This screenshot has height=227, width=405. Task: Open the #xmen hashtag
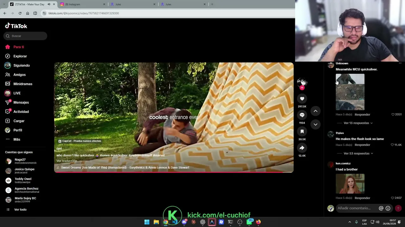click(105, 155)
